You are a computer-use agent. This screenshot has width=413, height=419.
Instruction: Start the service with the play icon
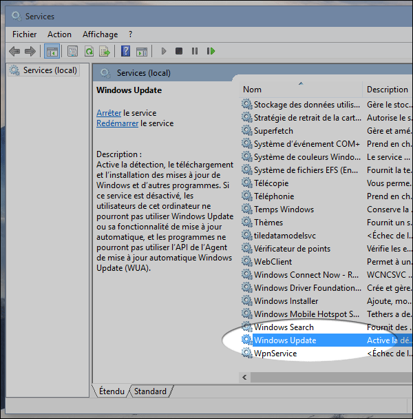point(164,51)
